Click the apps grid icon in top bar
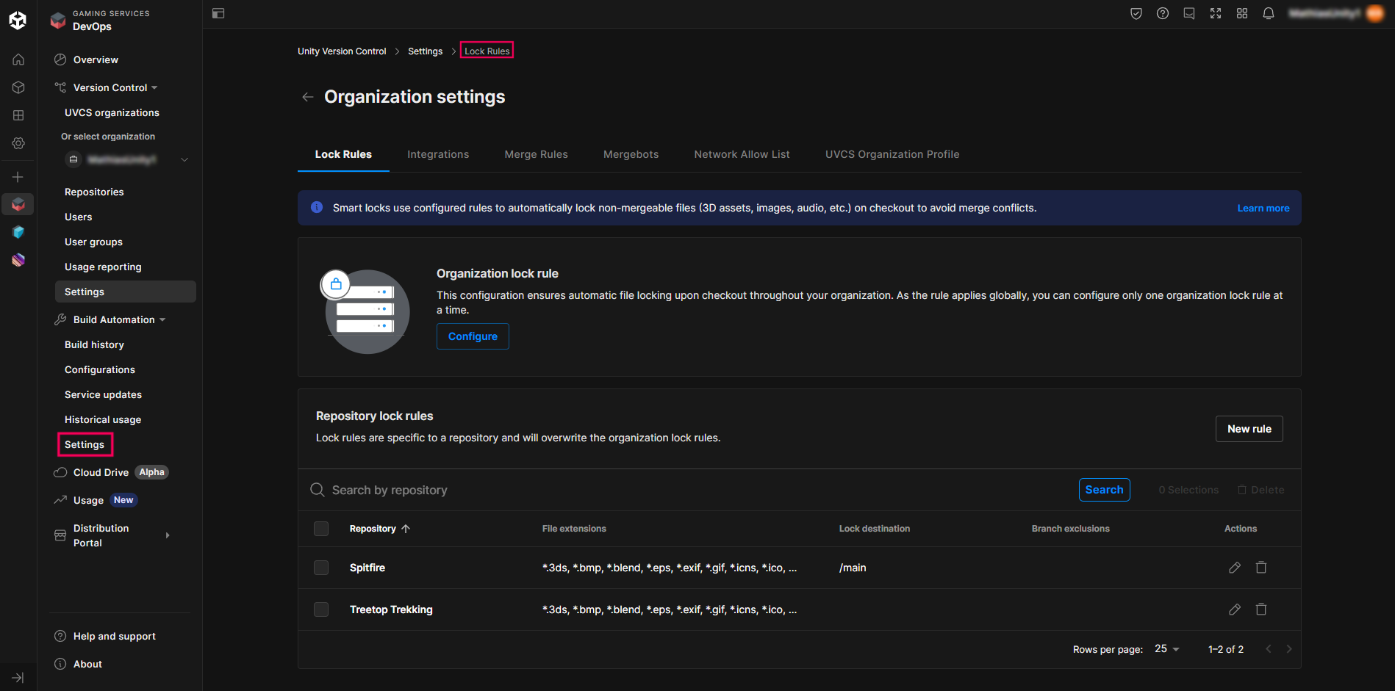The image size is (1395, 691). [1241, 13]
